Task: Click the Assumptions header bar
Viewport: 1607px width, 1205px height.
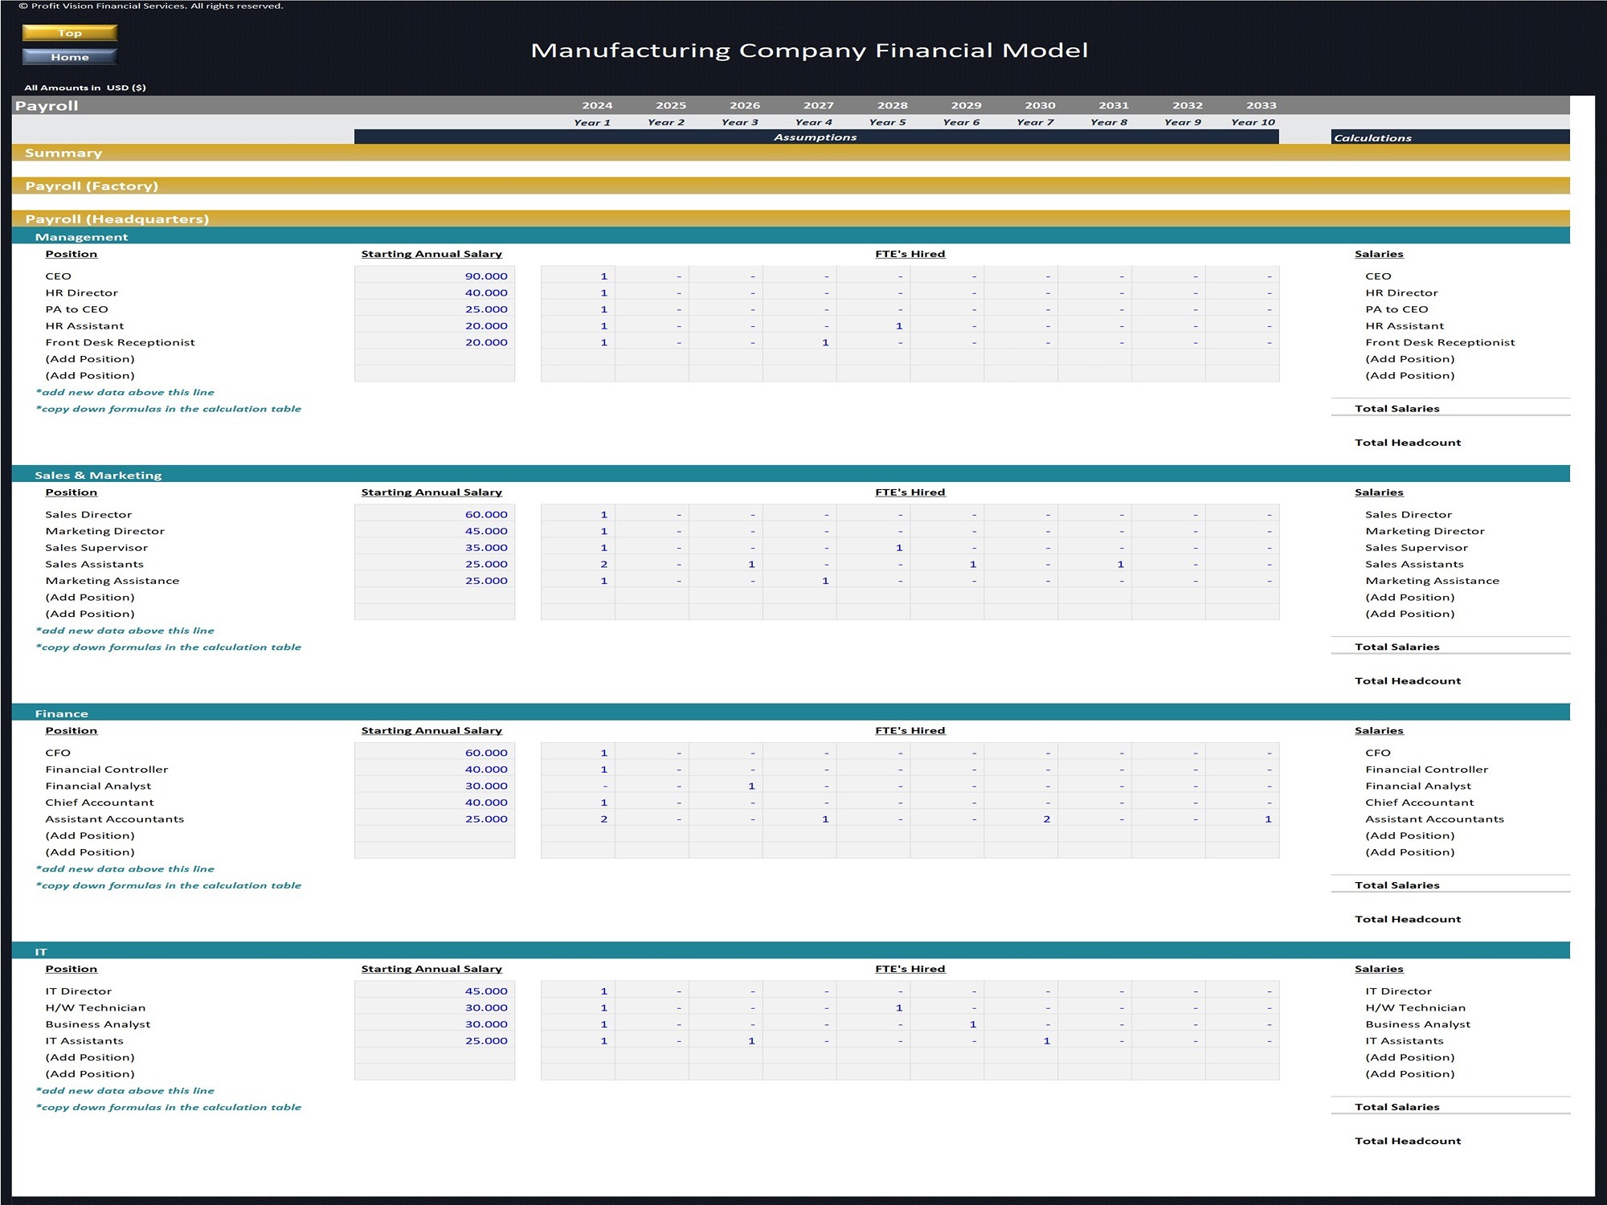Action: (816, 137)
